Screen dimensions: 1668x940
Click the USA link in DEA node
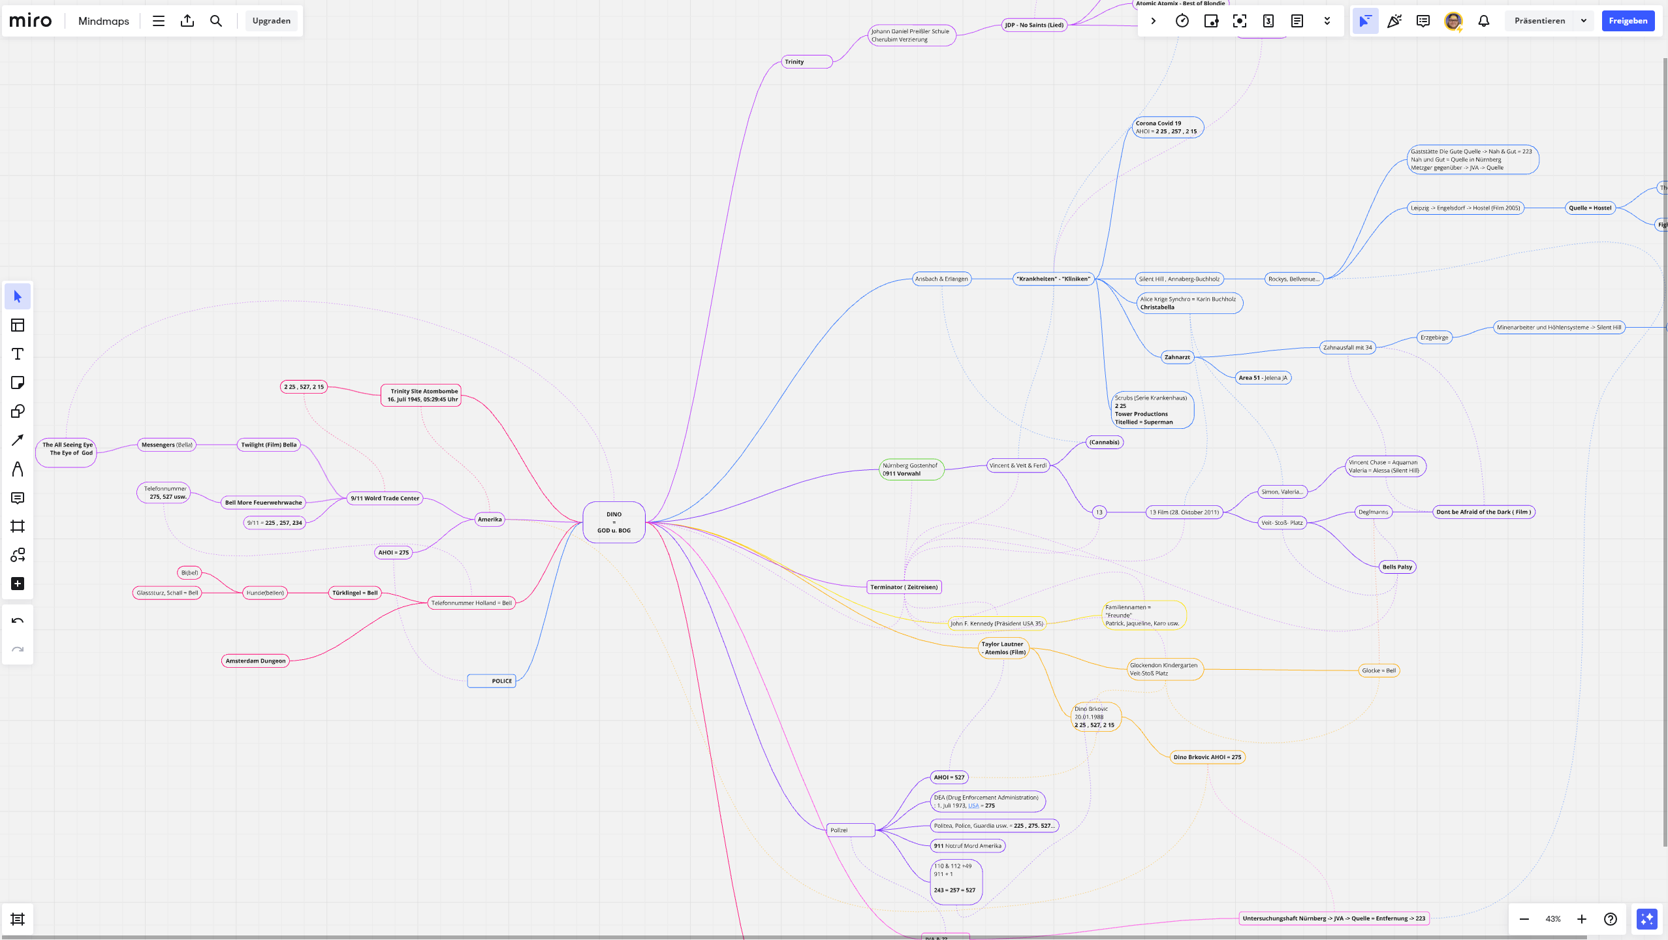click(x=973, y=806)
